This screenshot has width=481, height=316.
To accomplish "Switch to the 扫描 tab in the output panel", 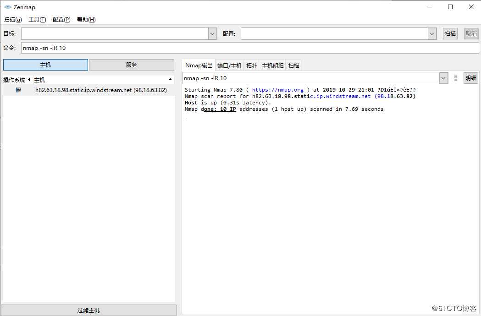I will click(x=293, y=65).
